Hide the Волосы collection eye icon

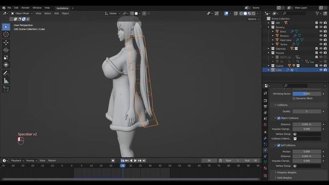click(x=321, y=27)
